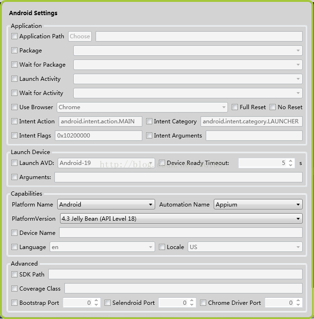Tick the No Reset checkbox
Screen dimensions: 314x319
[272, 107]
